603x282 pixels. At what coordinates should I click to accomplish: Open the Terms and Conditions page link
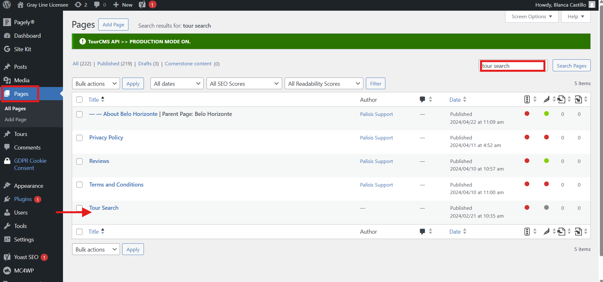coord(116,185)
